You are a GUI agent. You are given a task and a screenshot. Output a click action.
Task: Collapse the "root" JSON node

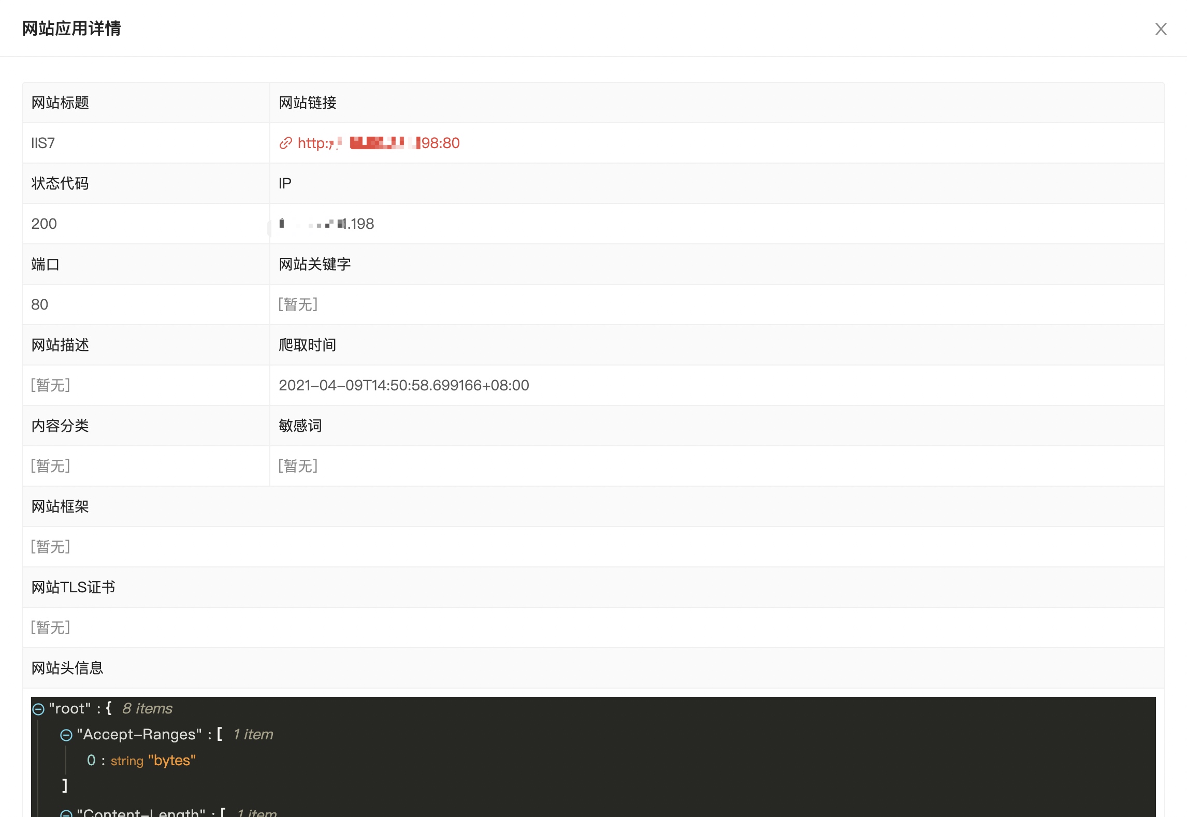[x=38, y=709]
